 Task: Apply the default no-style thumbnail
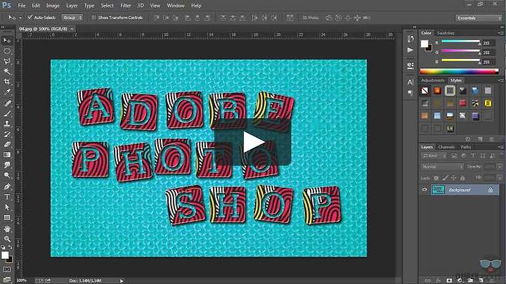point(424,91)
